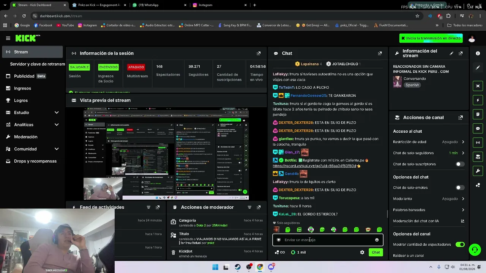Image resolution: width=486 pixels, height=273 pixels.
Task: Open Servidor y clave de retransmisión
Action: 37,64
